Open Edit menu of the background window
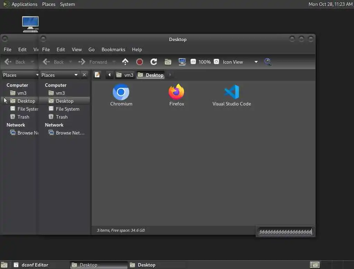The height and width of the screenshot is (269, 354). [x=22, y=49]
